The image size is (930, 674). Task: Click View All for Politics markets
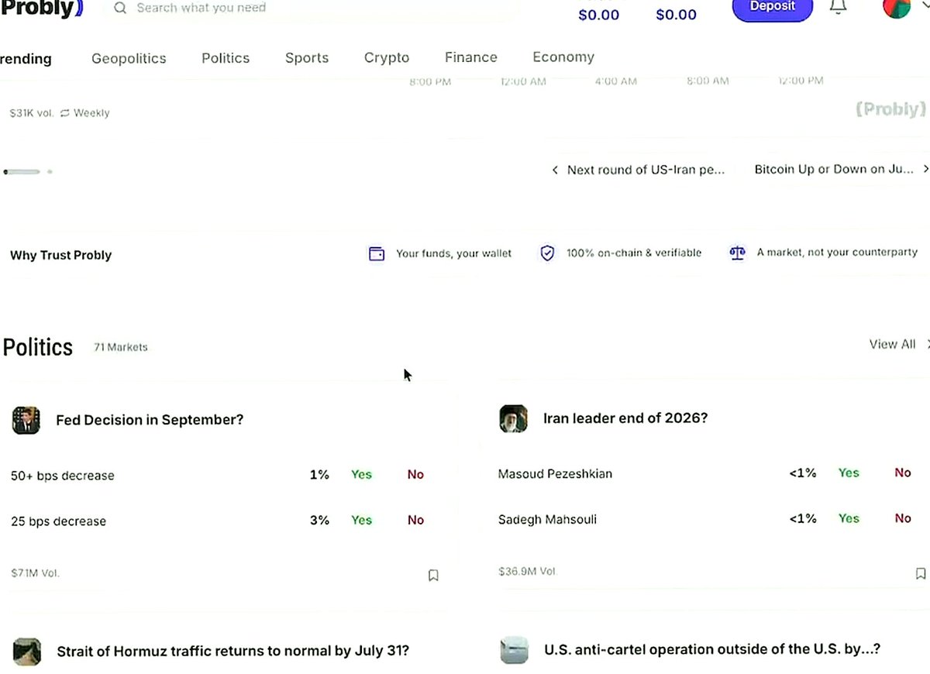coord(892,344)
